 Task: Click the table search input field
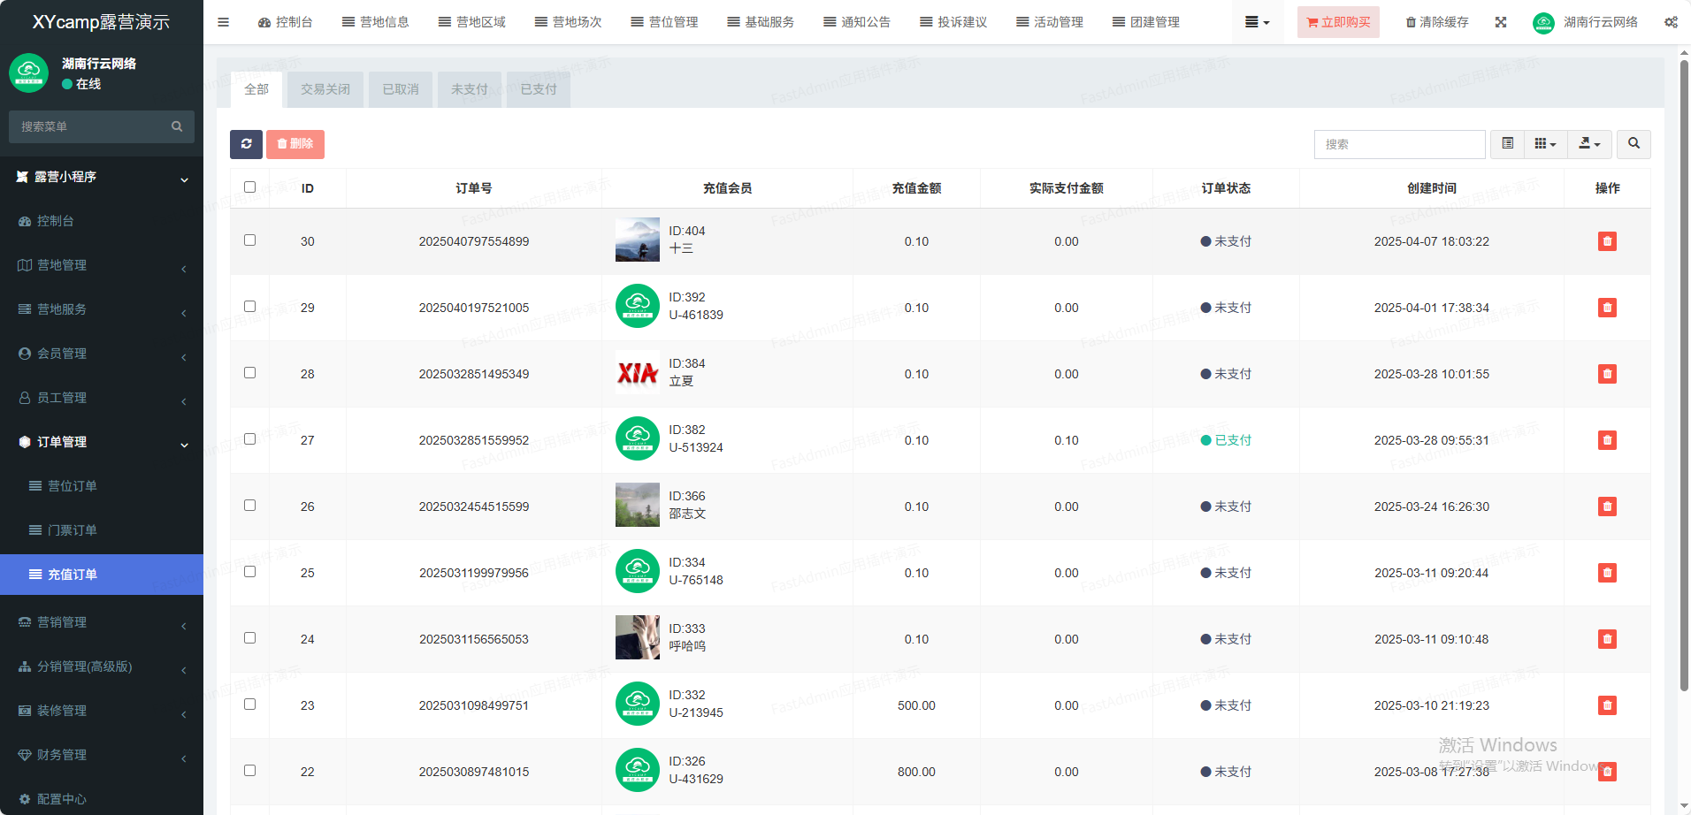click(x=1399, y=144)
